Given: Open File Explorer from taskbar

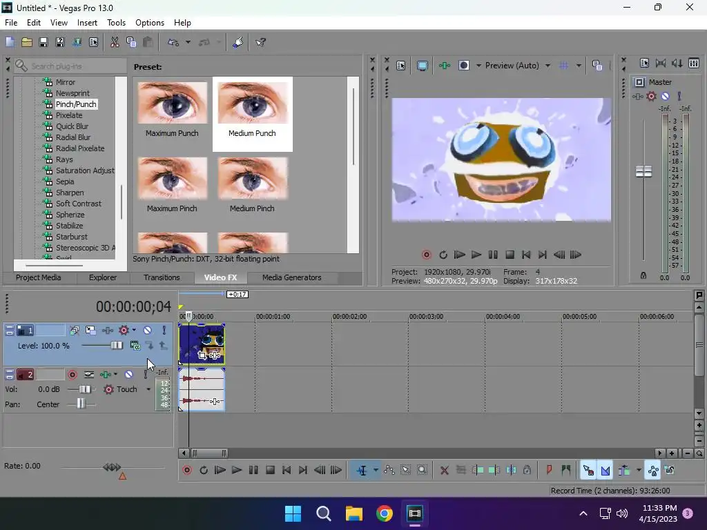Looking at the screenshot, I should (354, 513).
